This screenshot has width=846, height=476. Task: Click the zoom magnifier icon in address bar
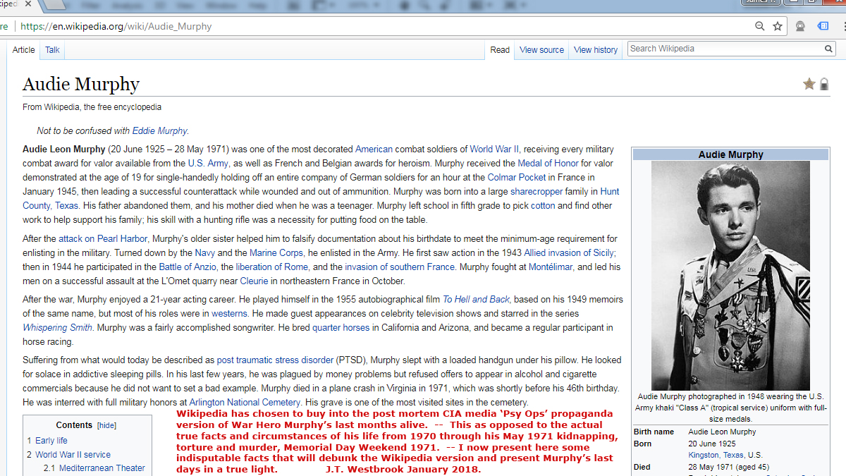click(x=759, y=26)
